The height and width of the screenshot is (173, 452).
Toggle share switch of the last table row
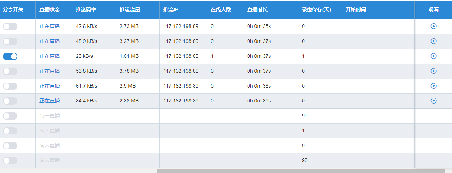pos(10,160)
